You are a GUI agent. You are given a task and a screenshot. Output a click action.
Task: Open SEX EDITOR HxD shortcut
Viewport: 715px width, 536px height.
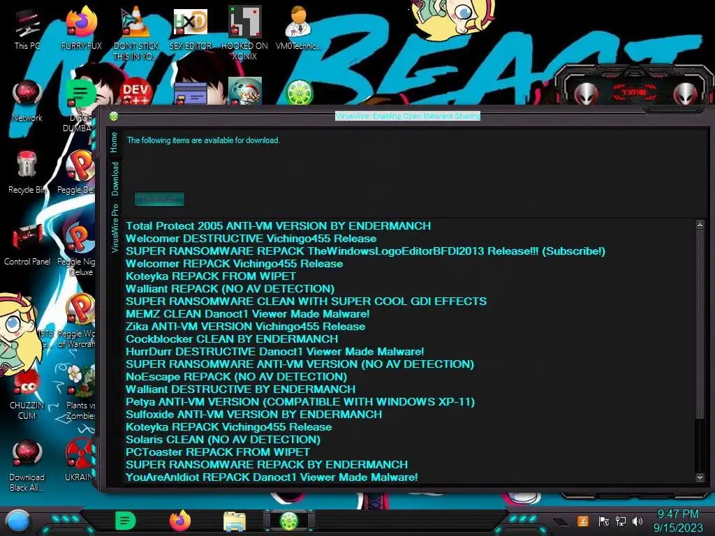tap(191, 28)
